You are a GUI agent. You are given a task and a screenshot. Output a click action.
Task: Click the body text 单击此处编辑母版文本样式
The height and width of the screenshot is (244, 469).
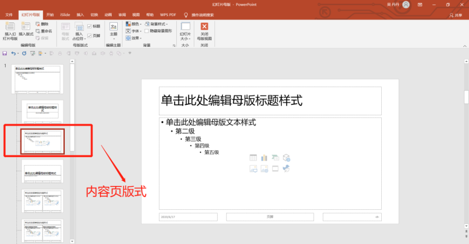click(x=211, y=122)
